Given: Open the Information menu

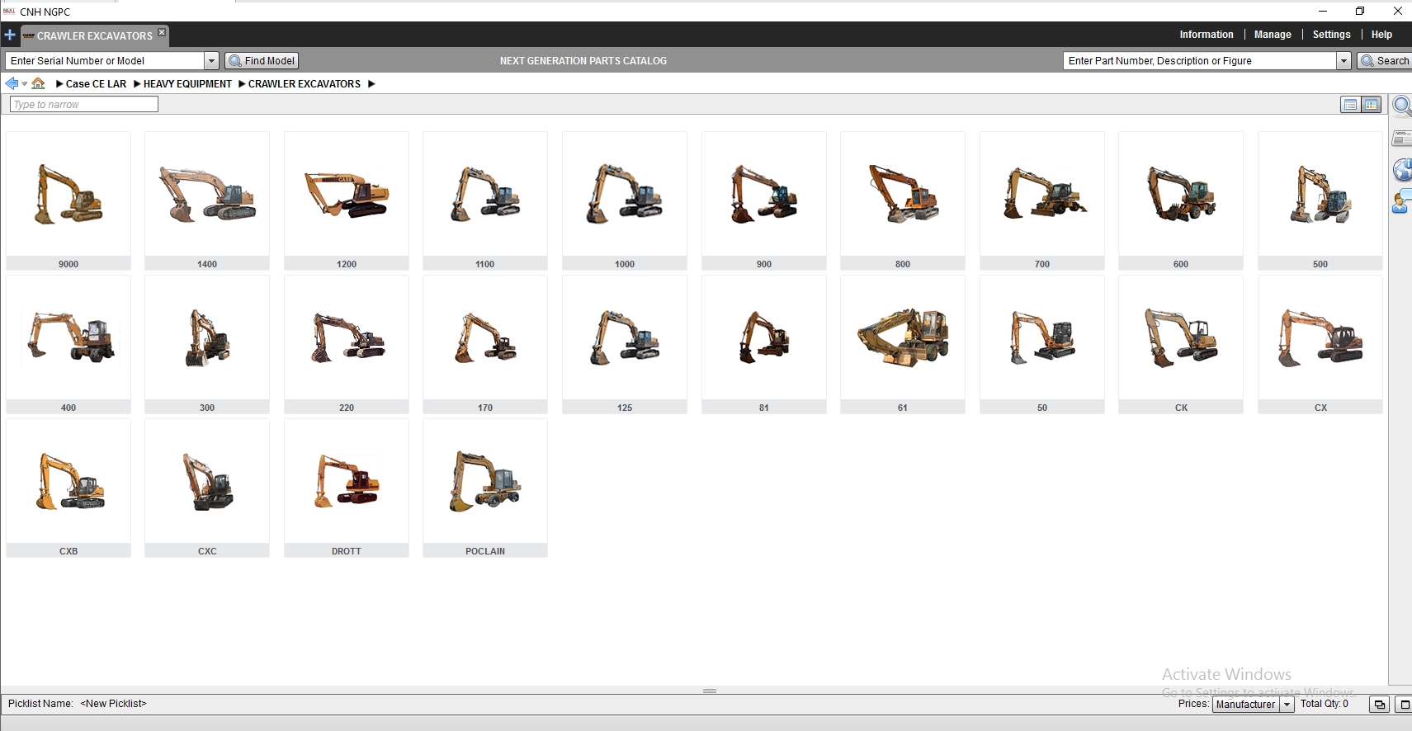Looking at the screenshot, I should tap(1206, 35).
